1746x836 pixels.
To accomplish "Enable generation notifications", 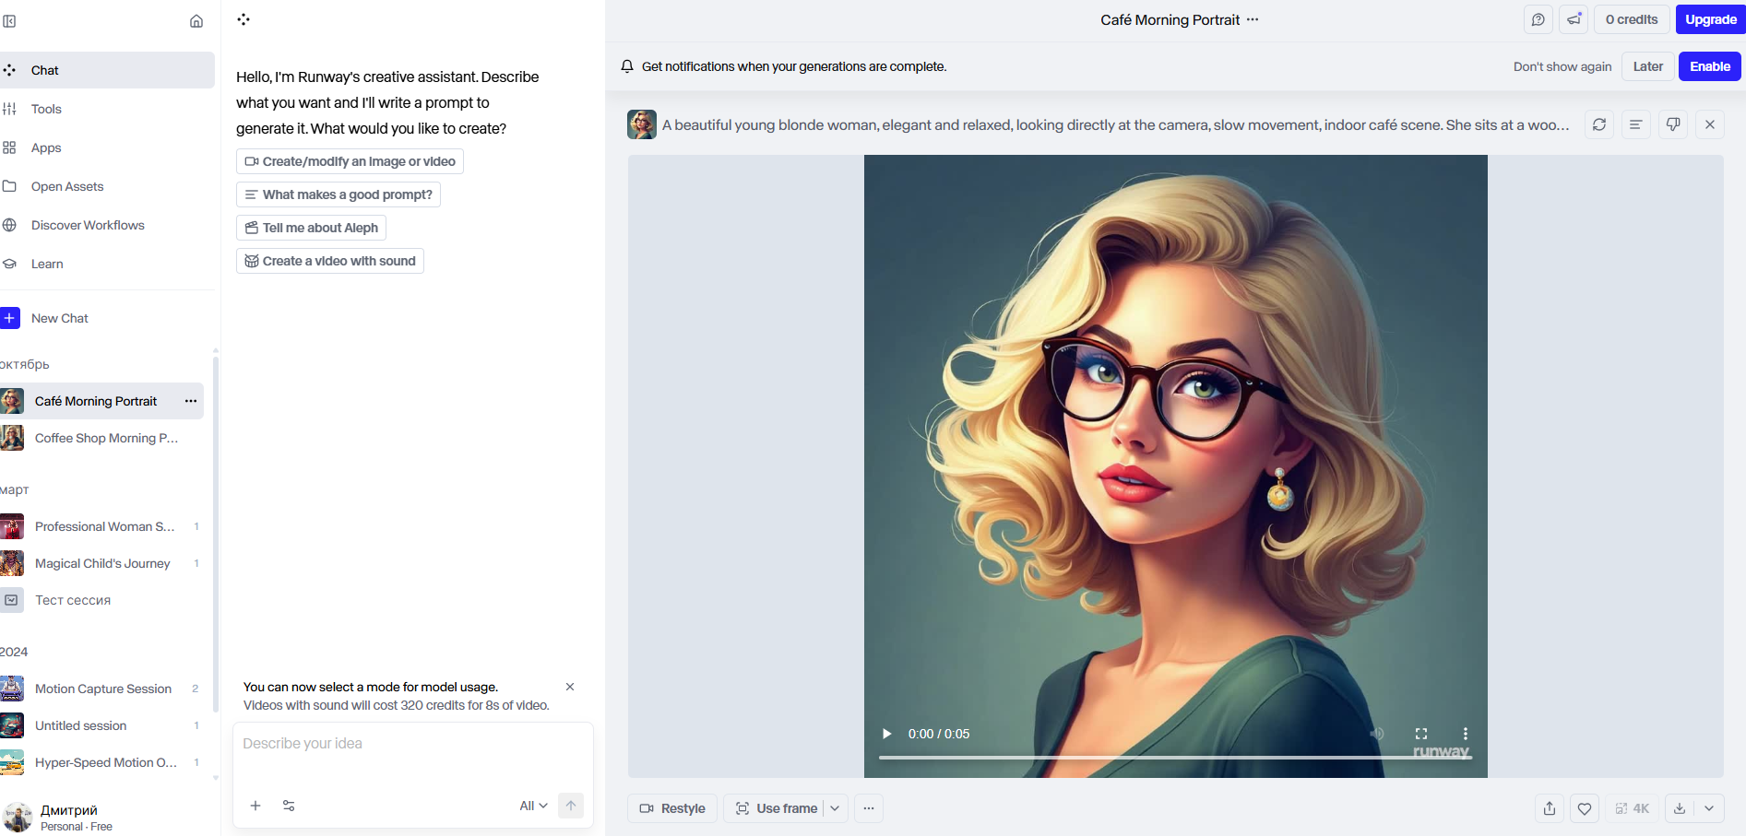I will [x=1709, y=66].
